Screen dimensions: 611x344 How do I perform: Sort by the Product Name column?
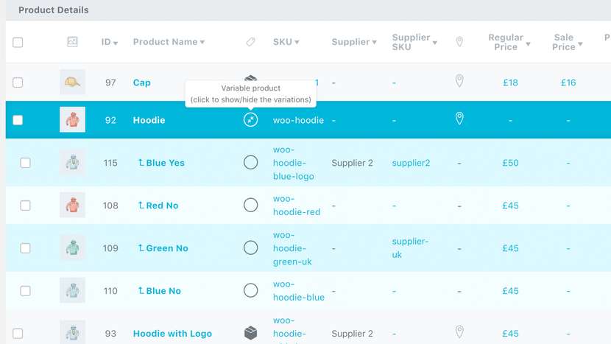pyautogui.click(x=169, y=42)
